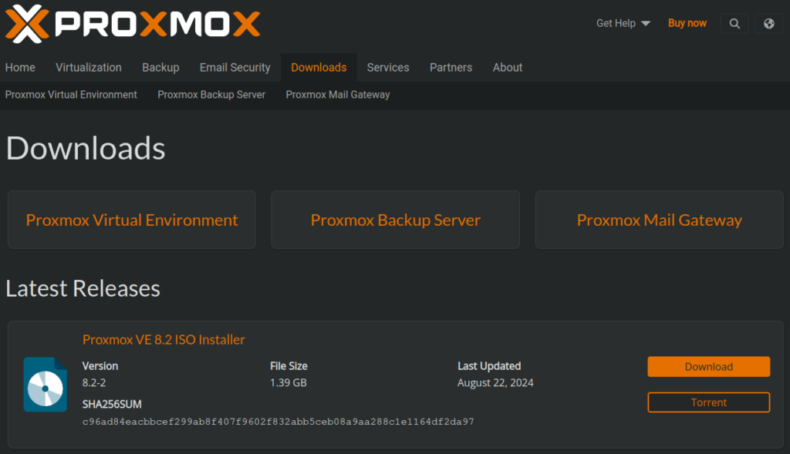The width and height of the screenshot is (790, 454).
Task: Select Proxmox Virtual Environment in the sub-navigation
Action: coord(71,94)
